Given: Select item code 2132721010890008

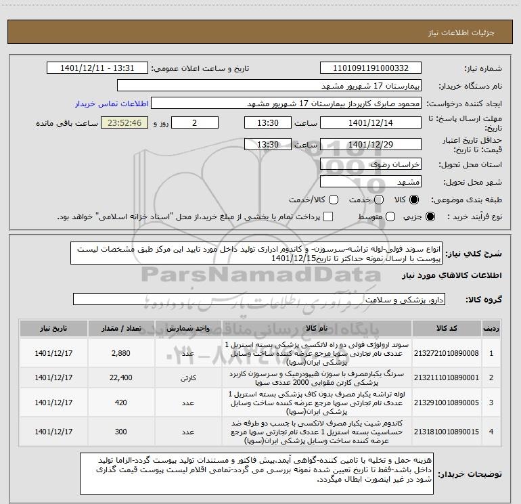Looking at the screenshot, I should tap(447, 353).
